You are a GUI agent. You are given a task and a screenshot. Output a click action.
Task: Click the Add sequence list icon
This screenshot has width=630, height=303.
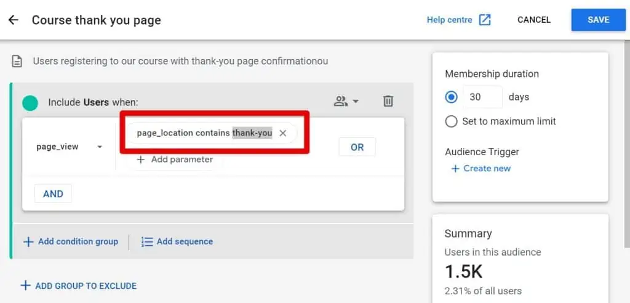click(147, 241)
